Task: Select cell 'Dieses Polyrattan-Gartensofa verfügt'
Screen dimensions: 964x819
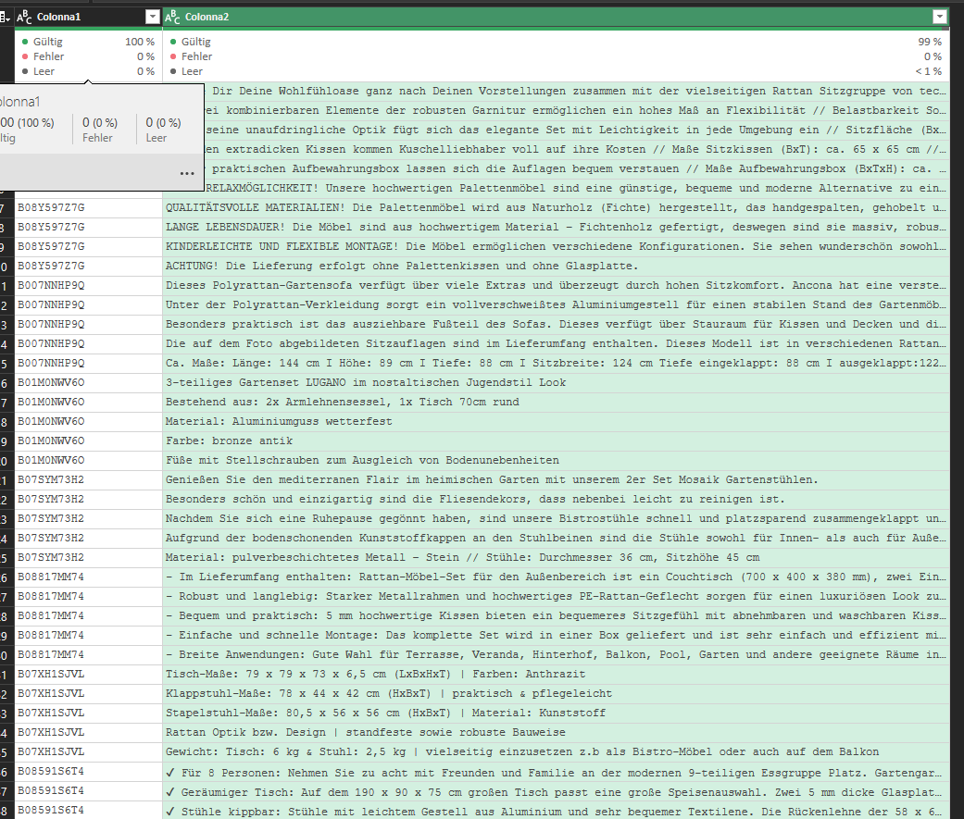Action: 556,286
